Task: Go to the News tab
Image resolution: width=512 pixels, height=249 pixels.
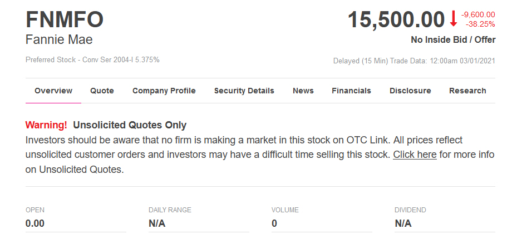Action: 303,91
